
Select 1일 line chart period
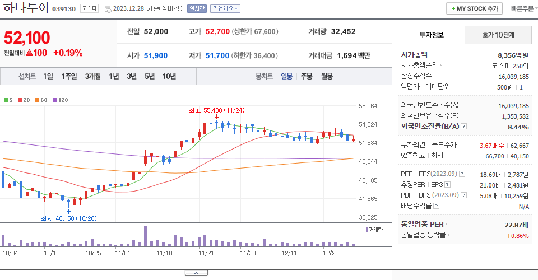pyautogui.click(x=48, y=76)
